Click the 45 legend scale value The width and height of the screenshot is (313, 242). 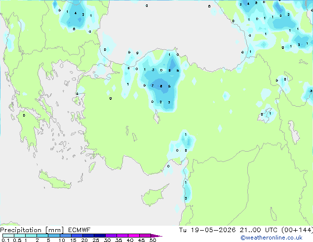pos(141,240)
